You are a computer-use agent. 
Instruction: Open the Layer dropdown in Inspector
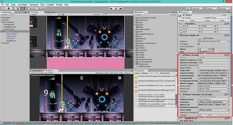[220, 18]
